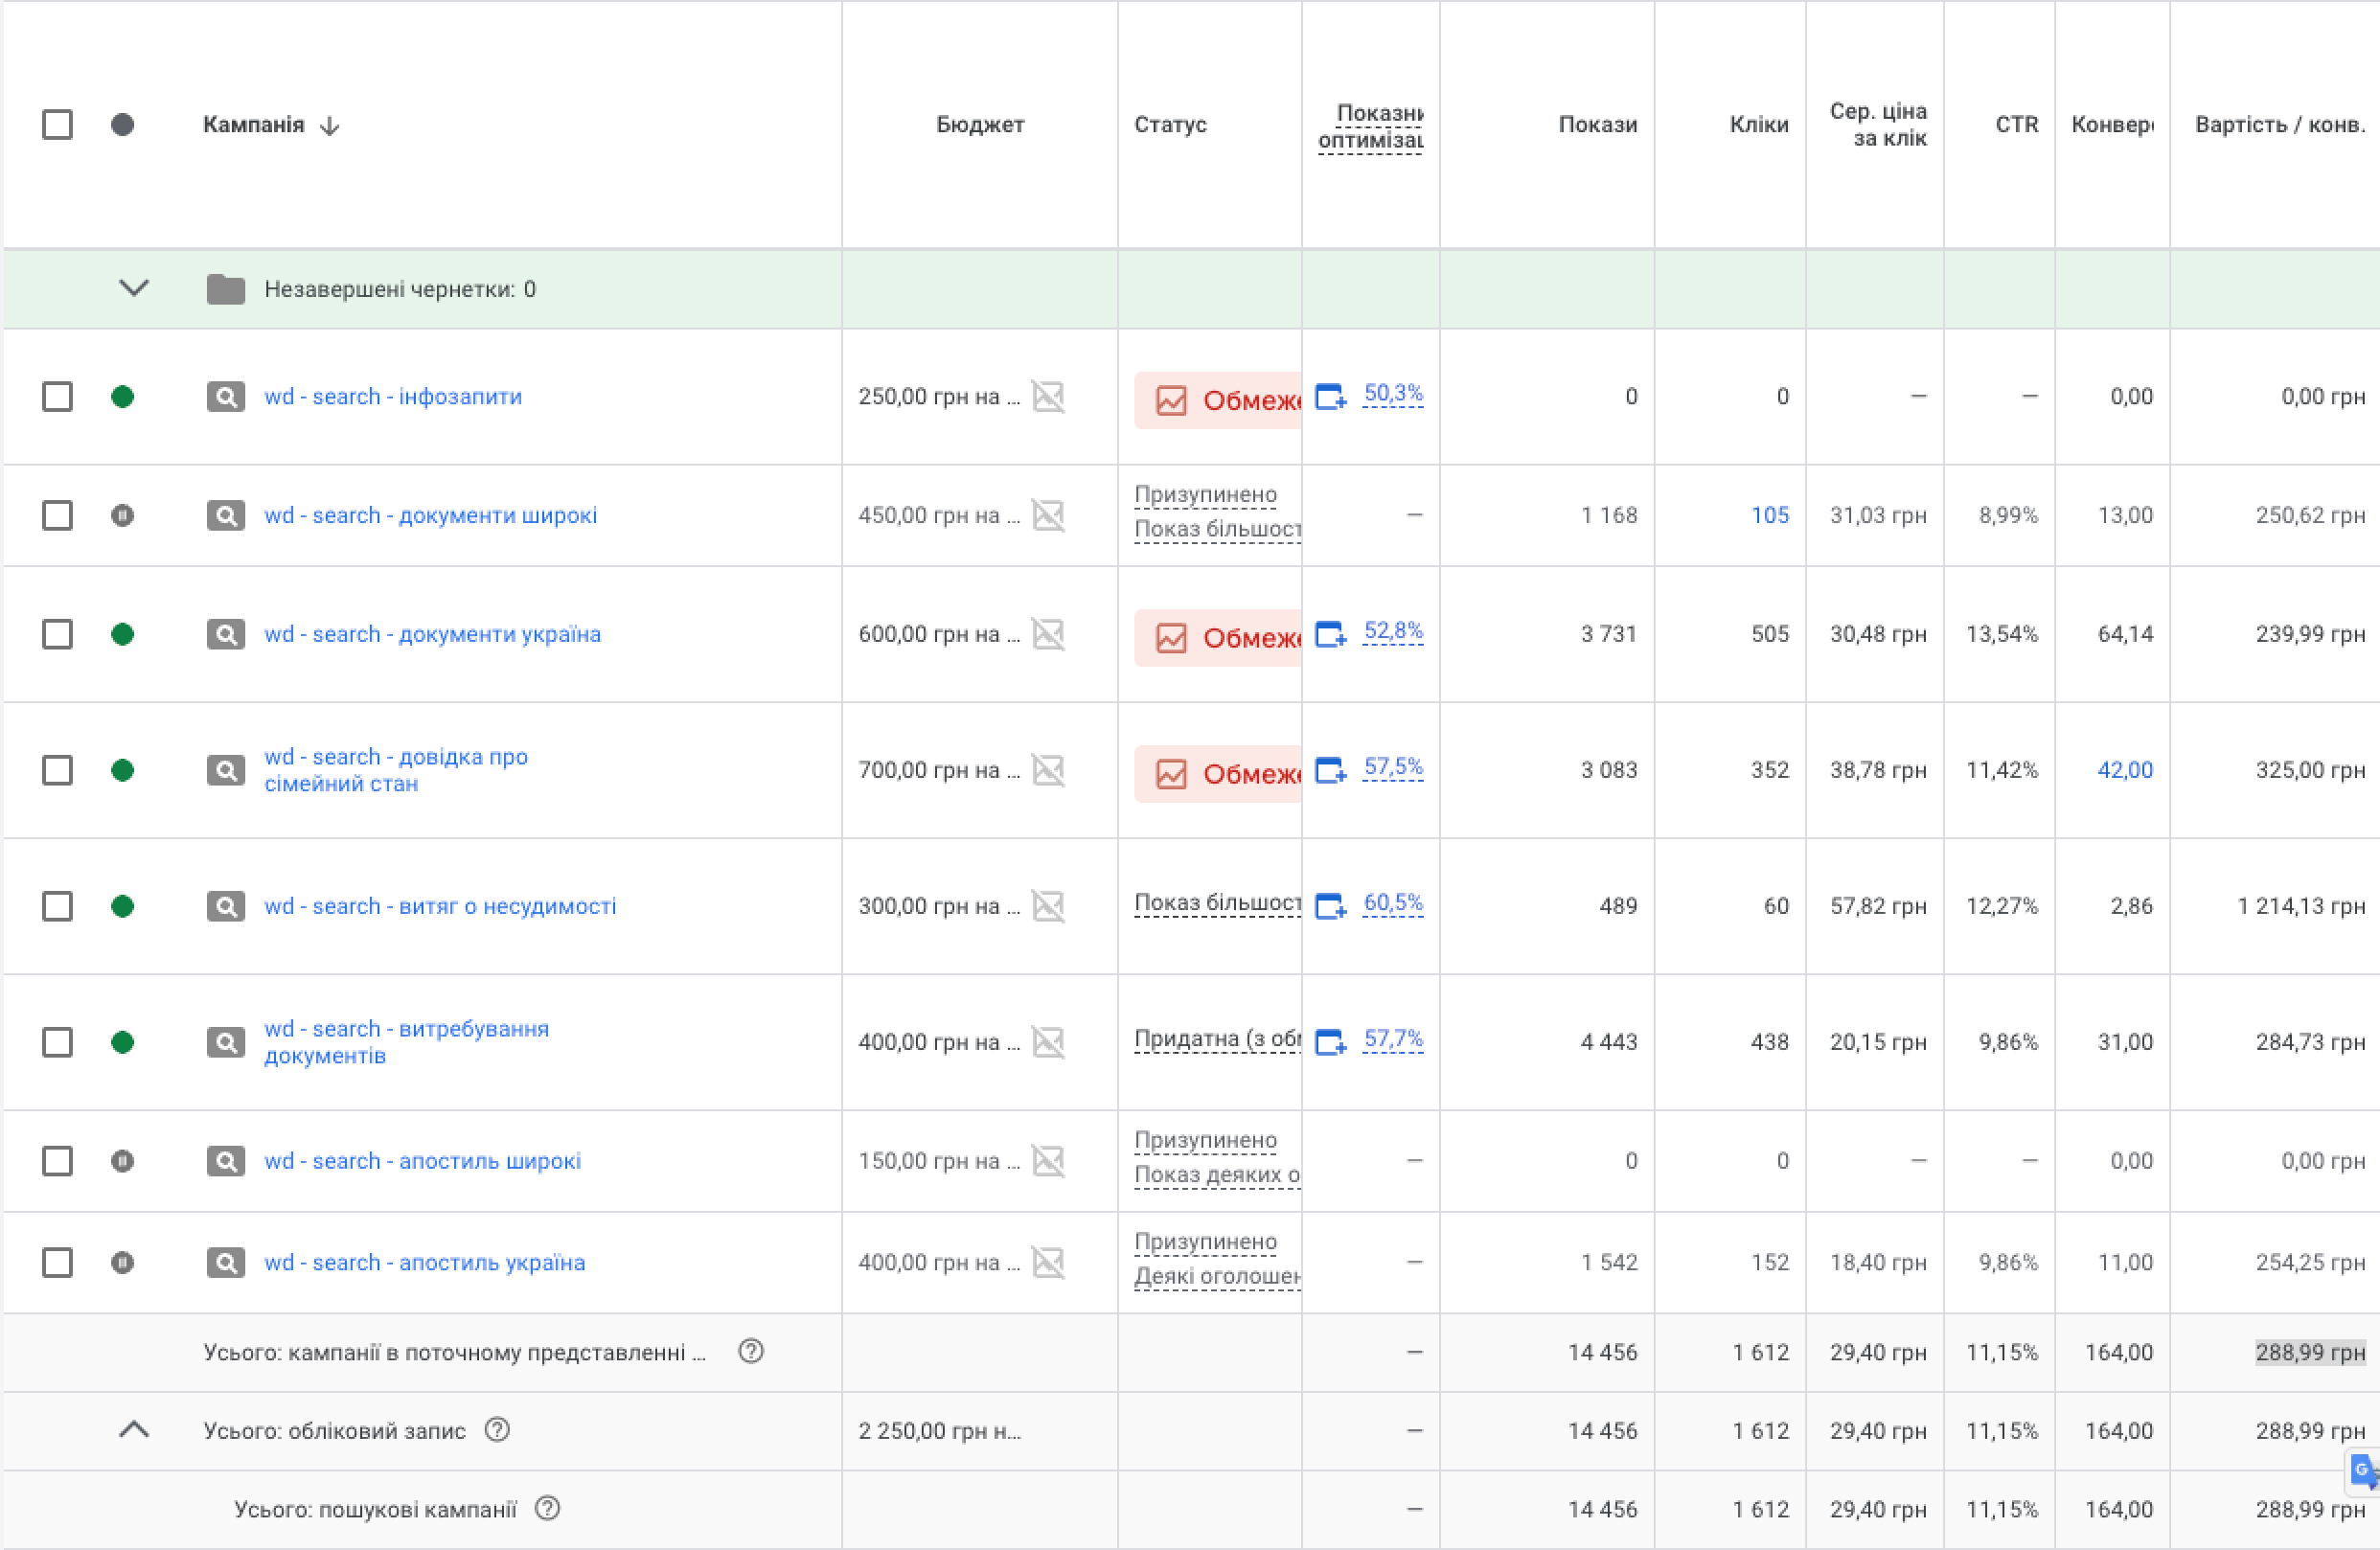Toggle the select-all checkbox in header
Viewport: 2380px width, 1550px height.
(57, 125)
